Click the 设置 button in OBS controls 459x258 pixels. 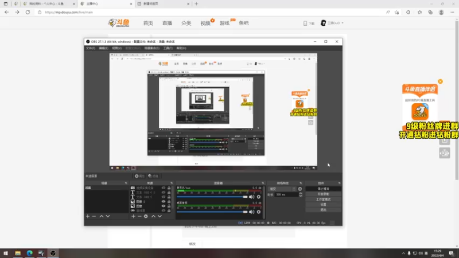tap(323, 205)
